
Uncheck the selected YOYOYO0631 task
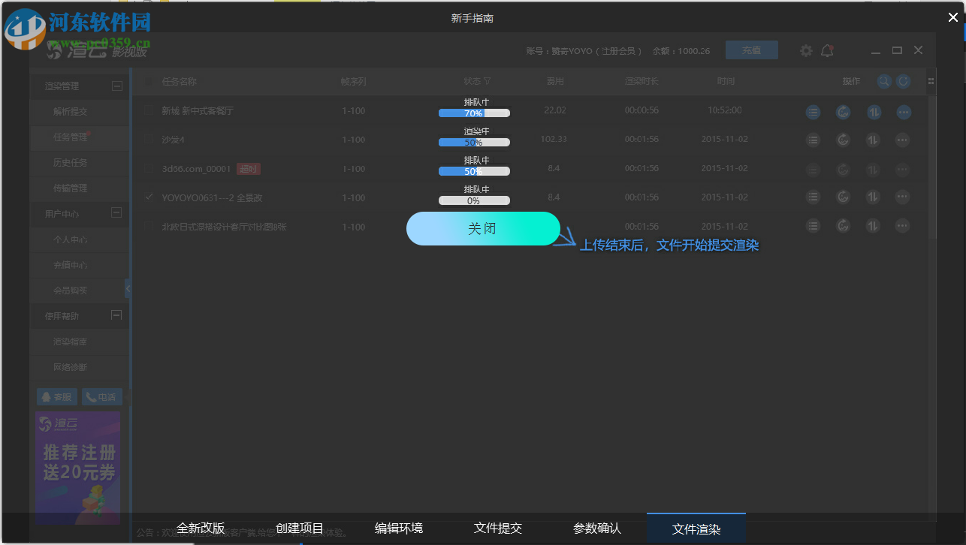tap(147, 197)
